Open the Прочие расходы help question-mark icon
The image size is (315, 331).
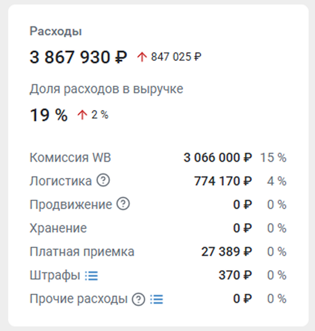click(x=138, y=299)
